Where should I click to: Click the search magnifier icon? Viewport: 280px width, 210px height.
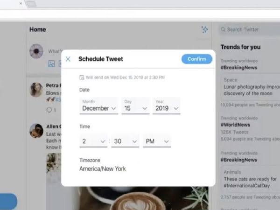tap(223, 29)
